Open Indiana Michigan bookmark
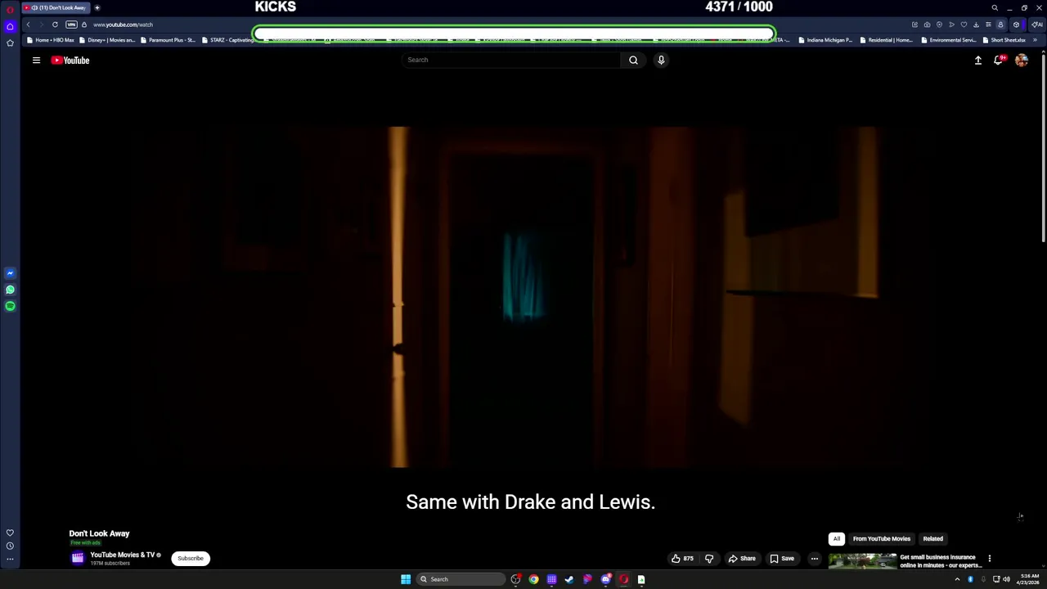 [x=825, y=40]
